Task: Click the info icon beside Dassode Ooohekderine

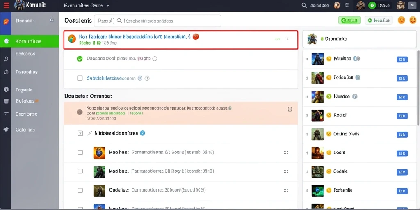Action: 155,58
